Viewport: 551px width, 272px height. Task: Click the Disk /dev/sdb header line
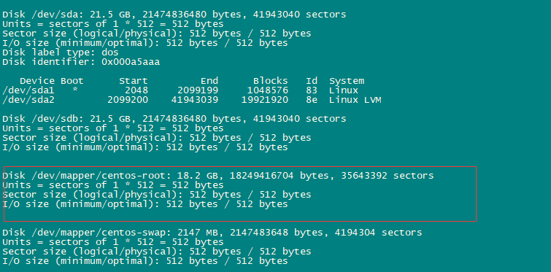pos(174,119)
